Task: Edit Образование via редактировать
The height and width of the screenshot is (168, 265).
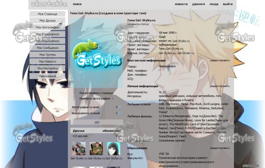Action: click(220, 148)
